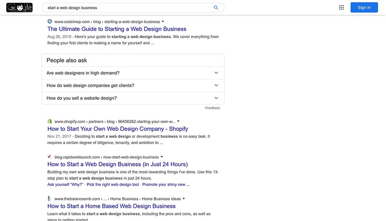Click Sign in button

pos(364,7)
